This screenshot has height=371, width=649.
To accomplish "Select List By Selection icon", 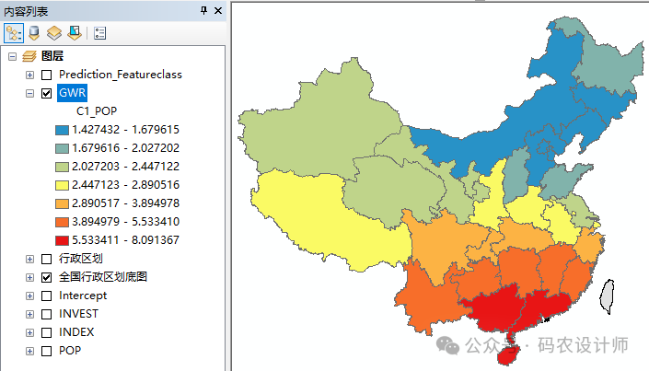I will (x=75, y=33).
